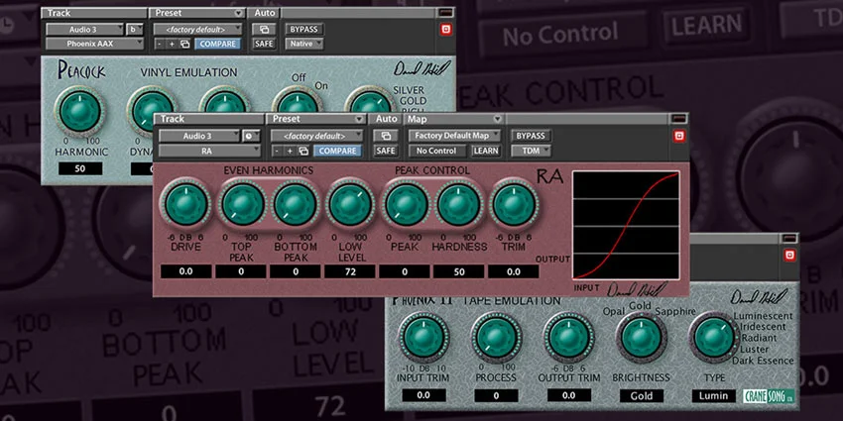Viewport: 843px width, 421px height.
Task: Click LOW LEVEL value field showing 72
Action: [x=350, y=271]
